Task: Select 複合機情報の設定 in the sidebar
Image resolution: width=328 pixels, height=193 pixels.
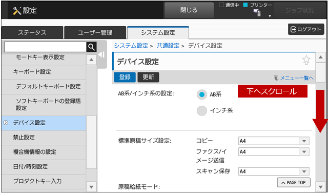Action: [x=44, y=152]
